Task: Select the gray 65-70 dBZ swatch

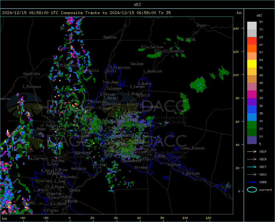Action: click(x=252, y=33)
